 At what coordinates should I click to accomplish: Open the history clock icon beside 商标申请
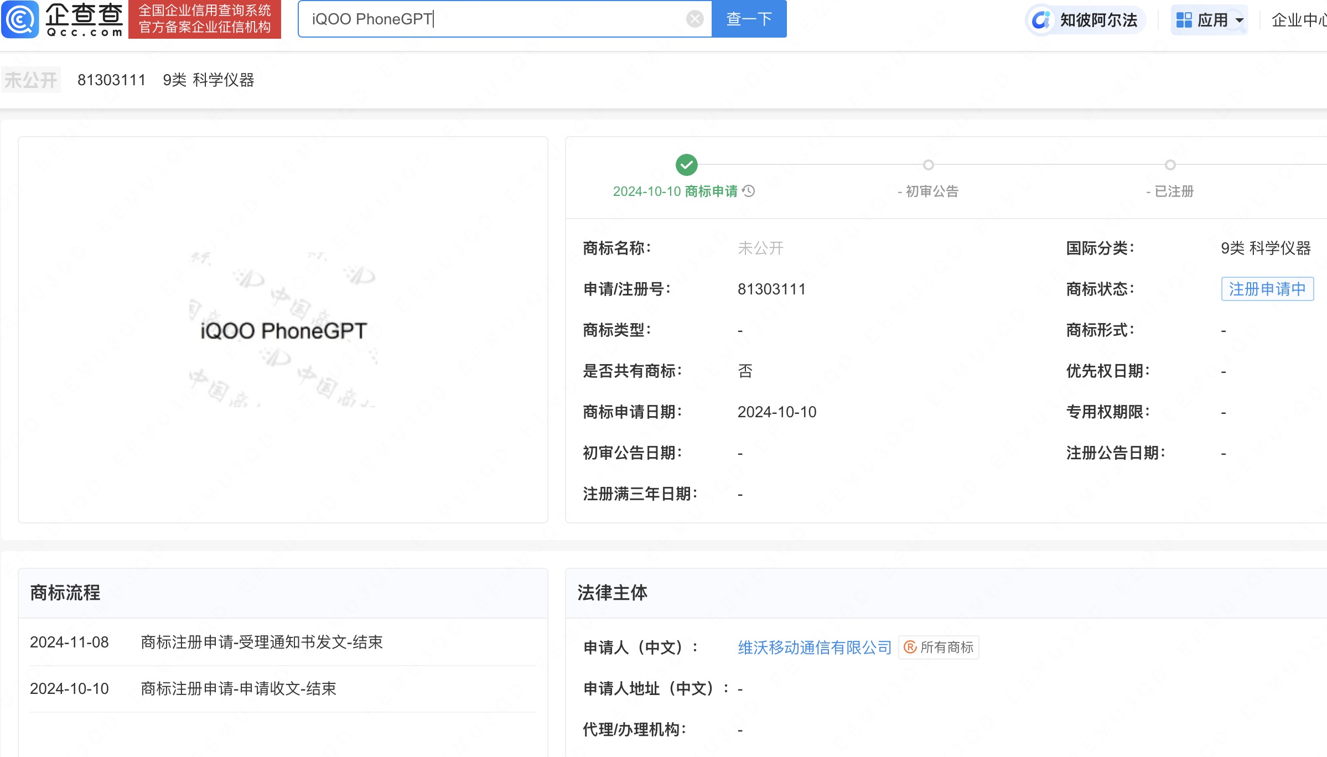coord(749,191)
